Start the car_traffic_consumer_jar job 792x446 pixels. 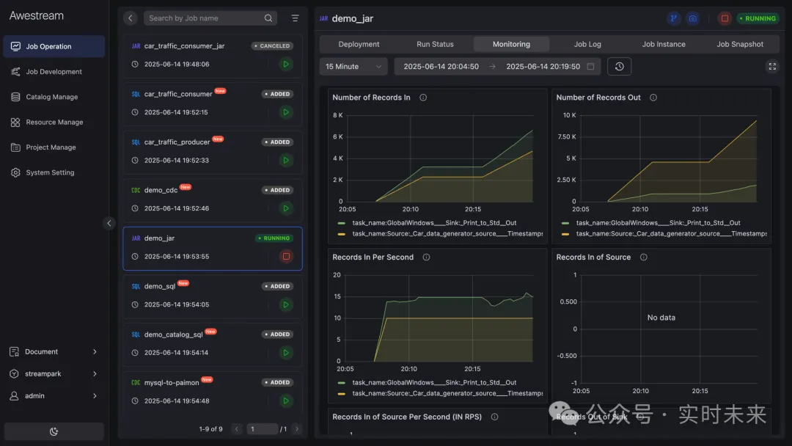[x=286, y=64]
